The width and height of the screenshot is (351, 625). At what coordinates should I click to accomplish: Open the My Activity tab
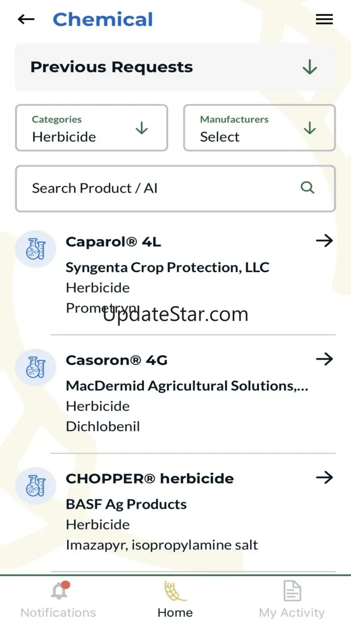292,599
